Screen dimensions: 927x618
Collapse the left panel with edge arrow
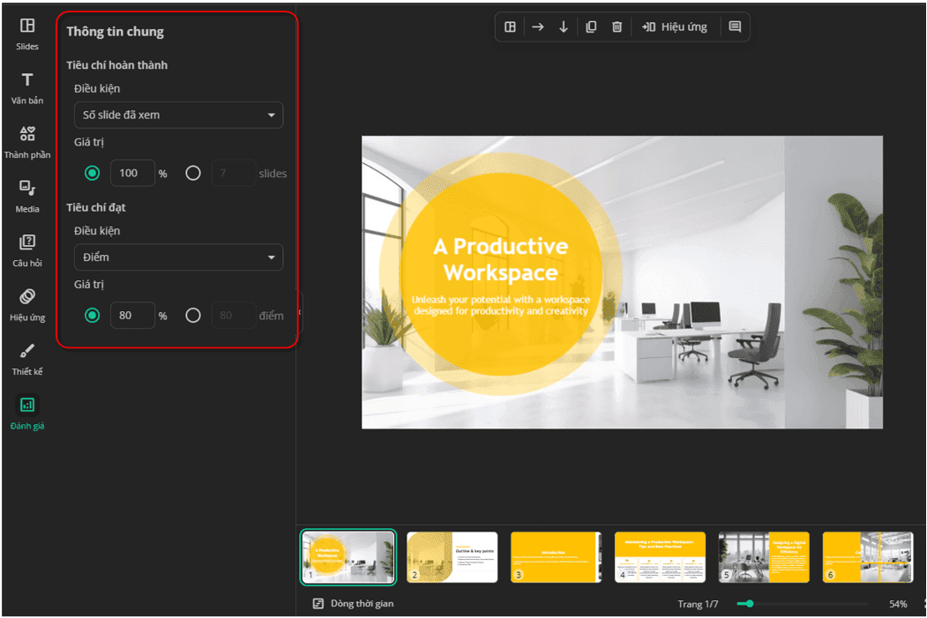coord(300,312)
